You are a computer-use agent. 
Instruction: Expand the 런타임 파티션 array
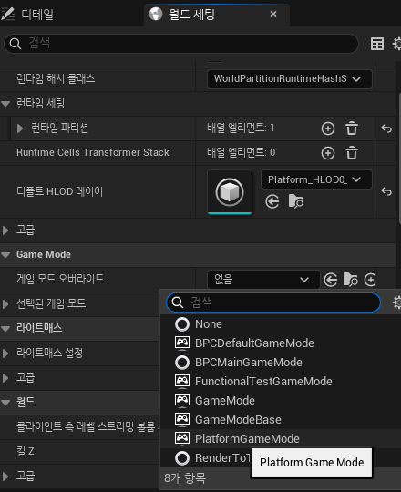(x=20, y=128)
